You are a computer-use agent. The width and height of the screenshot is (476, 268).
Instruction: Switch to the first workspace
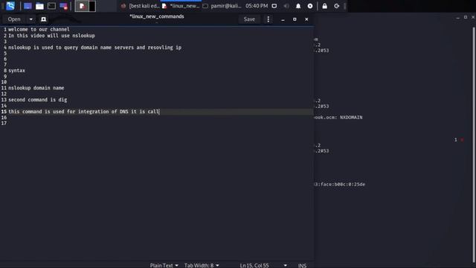pos(82,6)
